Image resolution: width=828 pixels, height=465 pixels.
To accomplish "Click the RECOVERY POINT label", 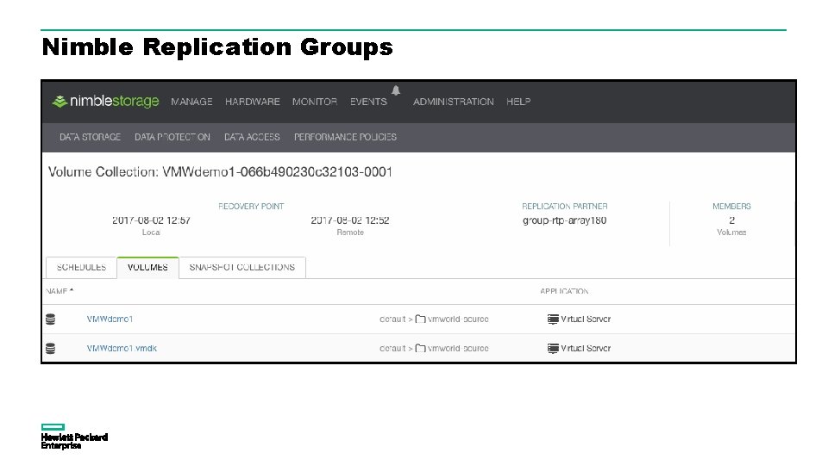I will [x=251, y=206].
